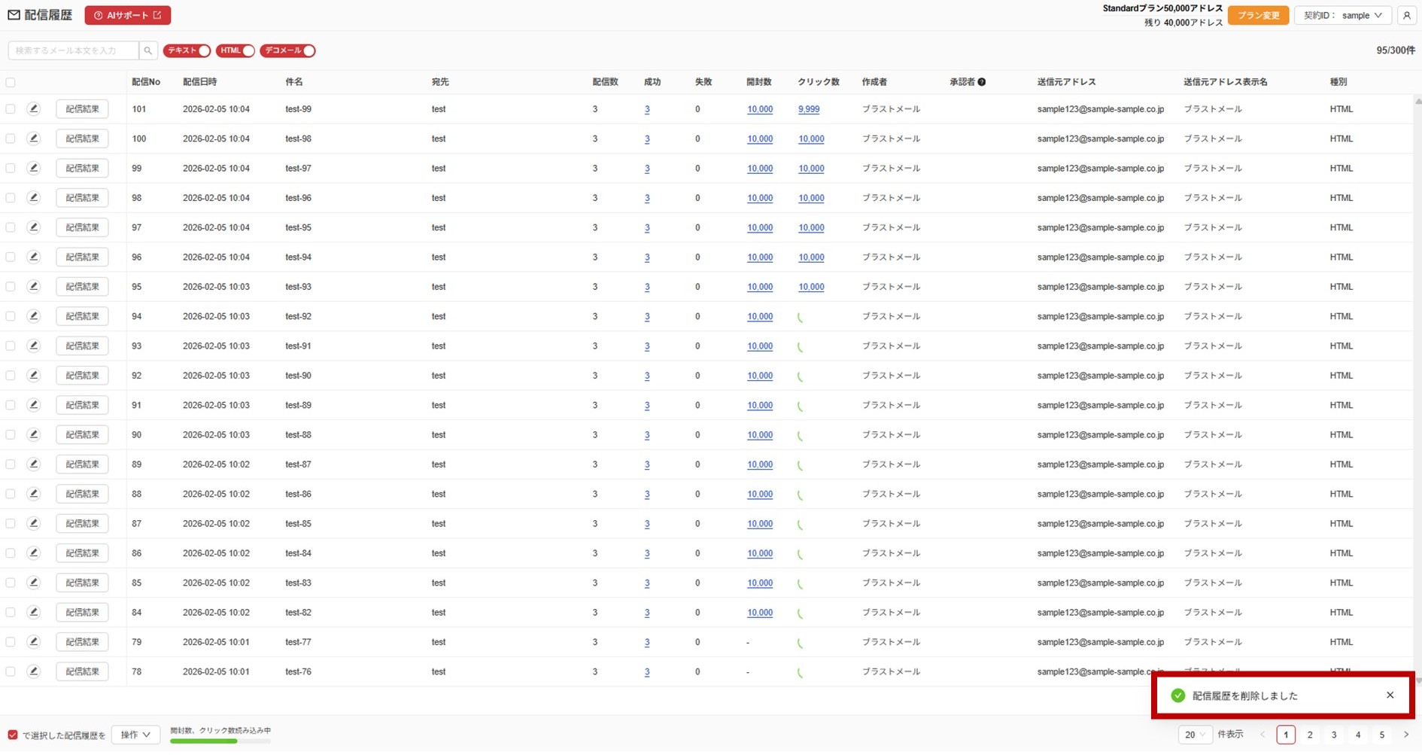Open the user account icon
This screenshot has height=755, width=1422.
click(1406, 15)
